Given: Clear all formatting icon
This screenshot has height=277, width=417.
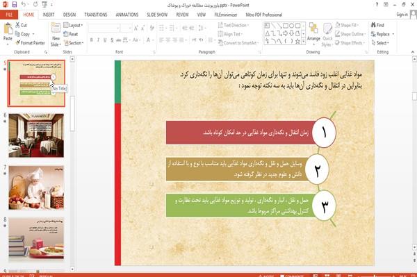Looking at the screenshot, I should pos(152,28).
